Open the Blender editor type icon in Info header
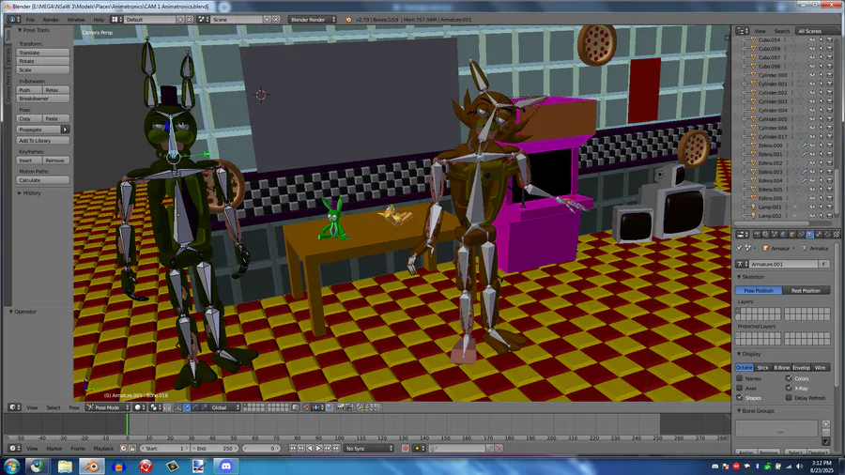 click(x=12, y=20)
